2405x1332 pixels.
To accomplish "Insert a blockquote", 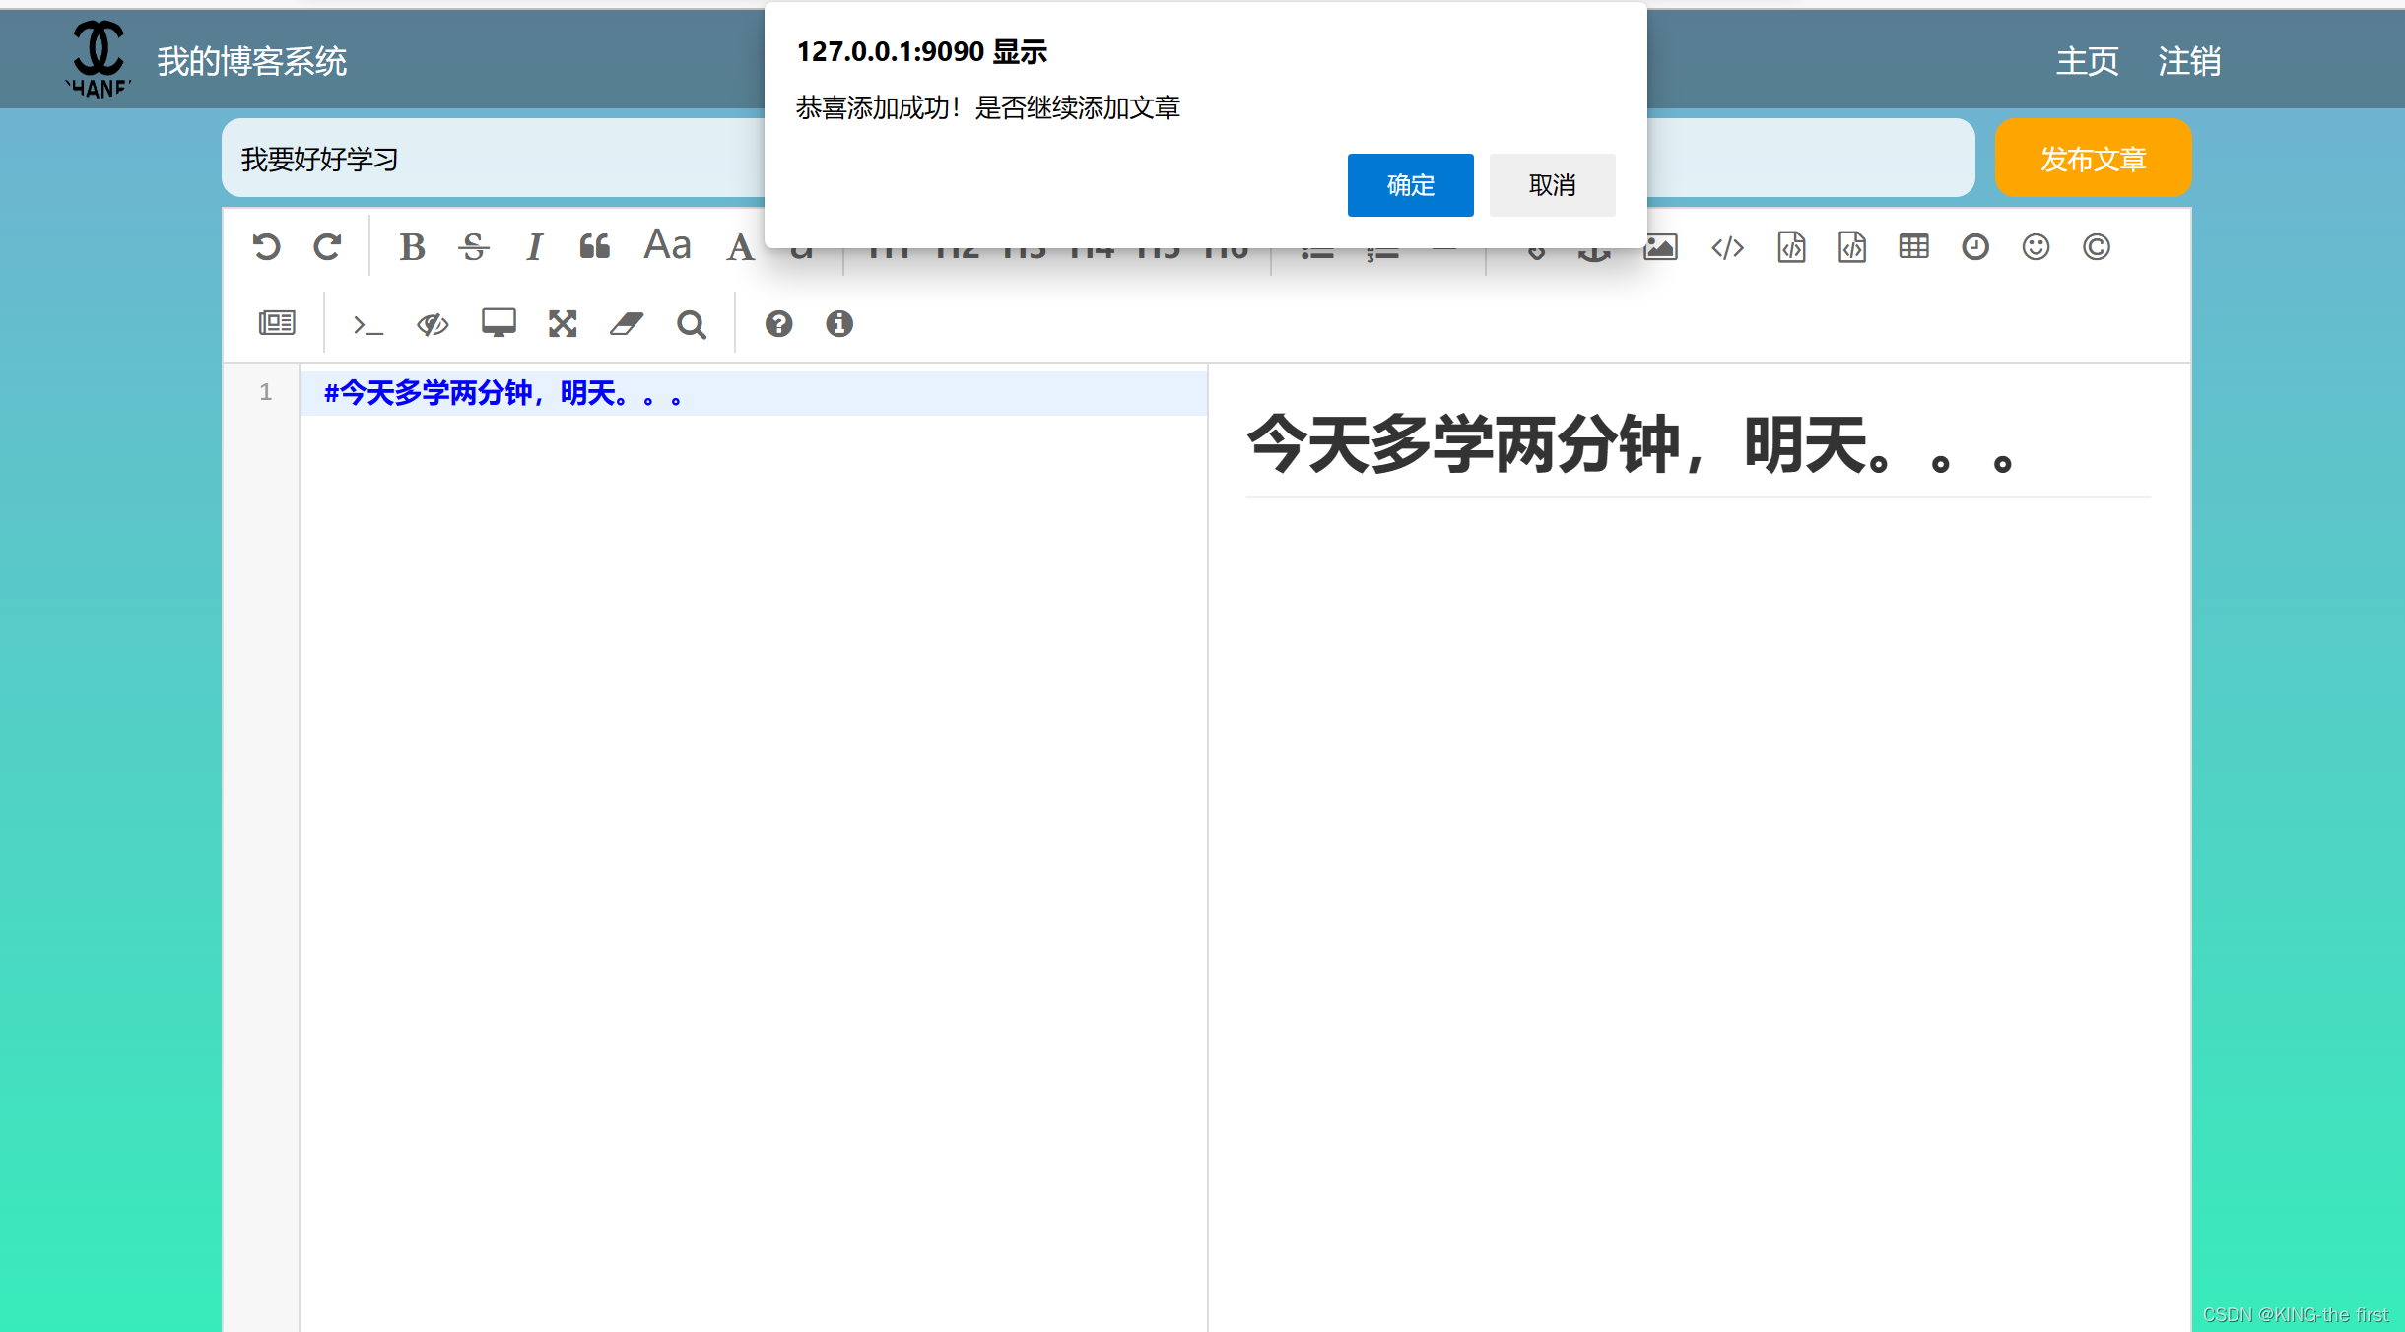I will [593, 246].
